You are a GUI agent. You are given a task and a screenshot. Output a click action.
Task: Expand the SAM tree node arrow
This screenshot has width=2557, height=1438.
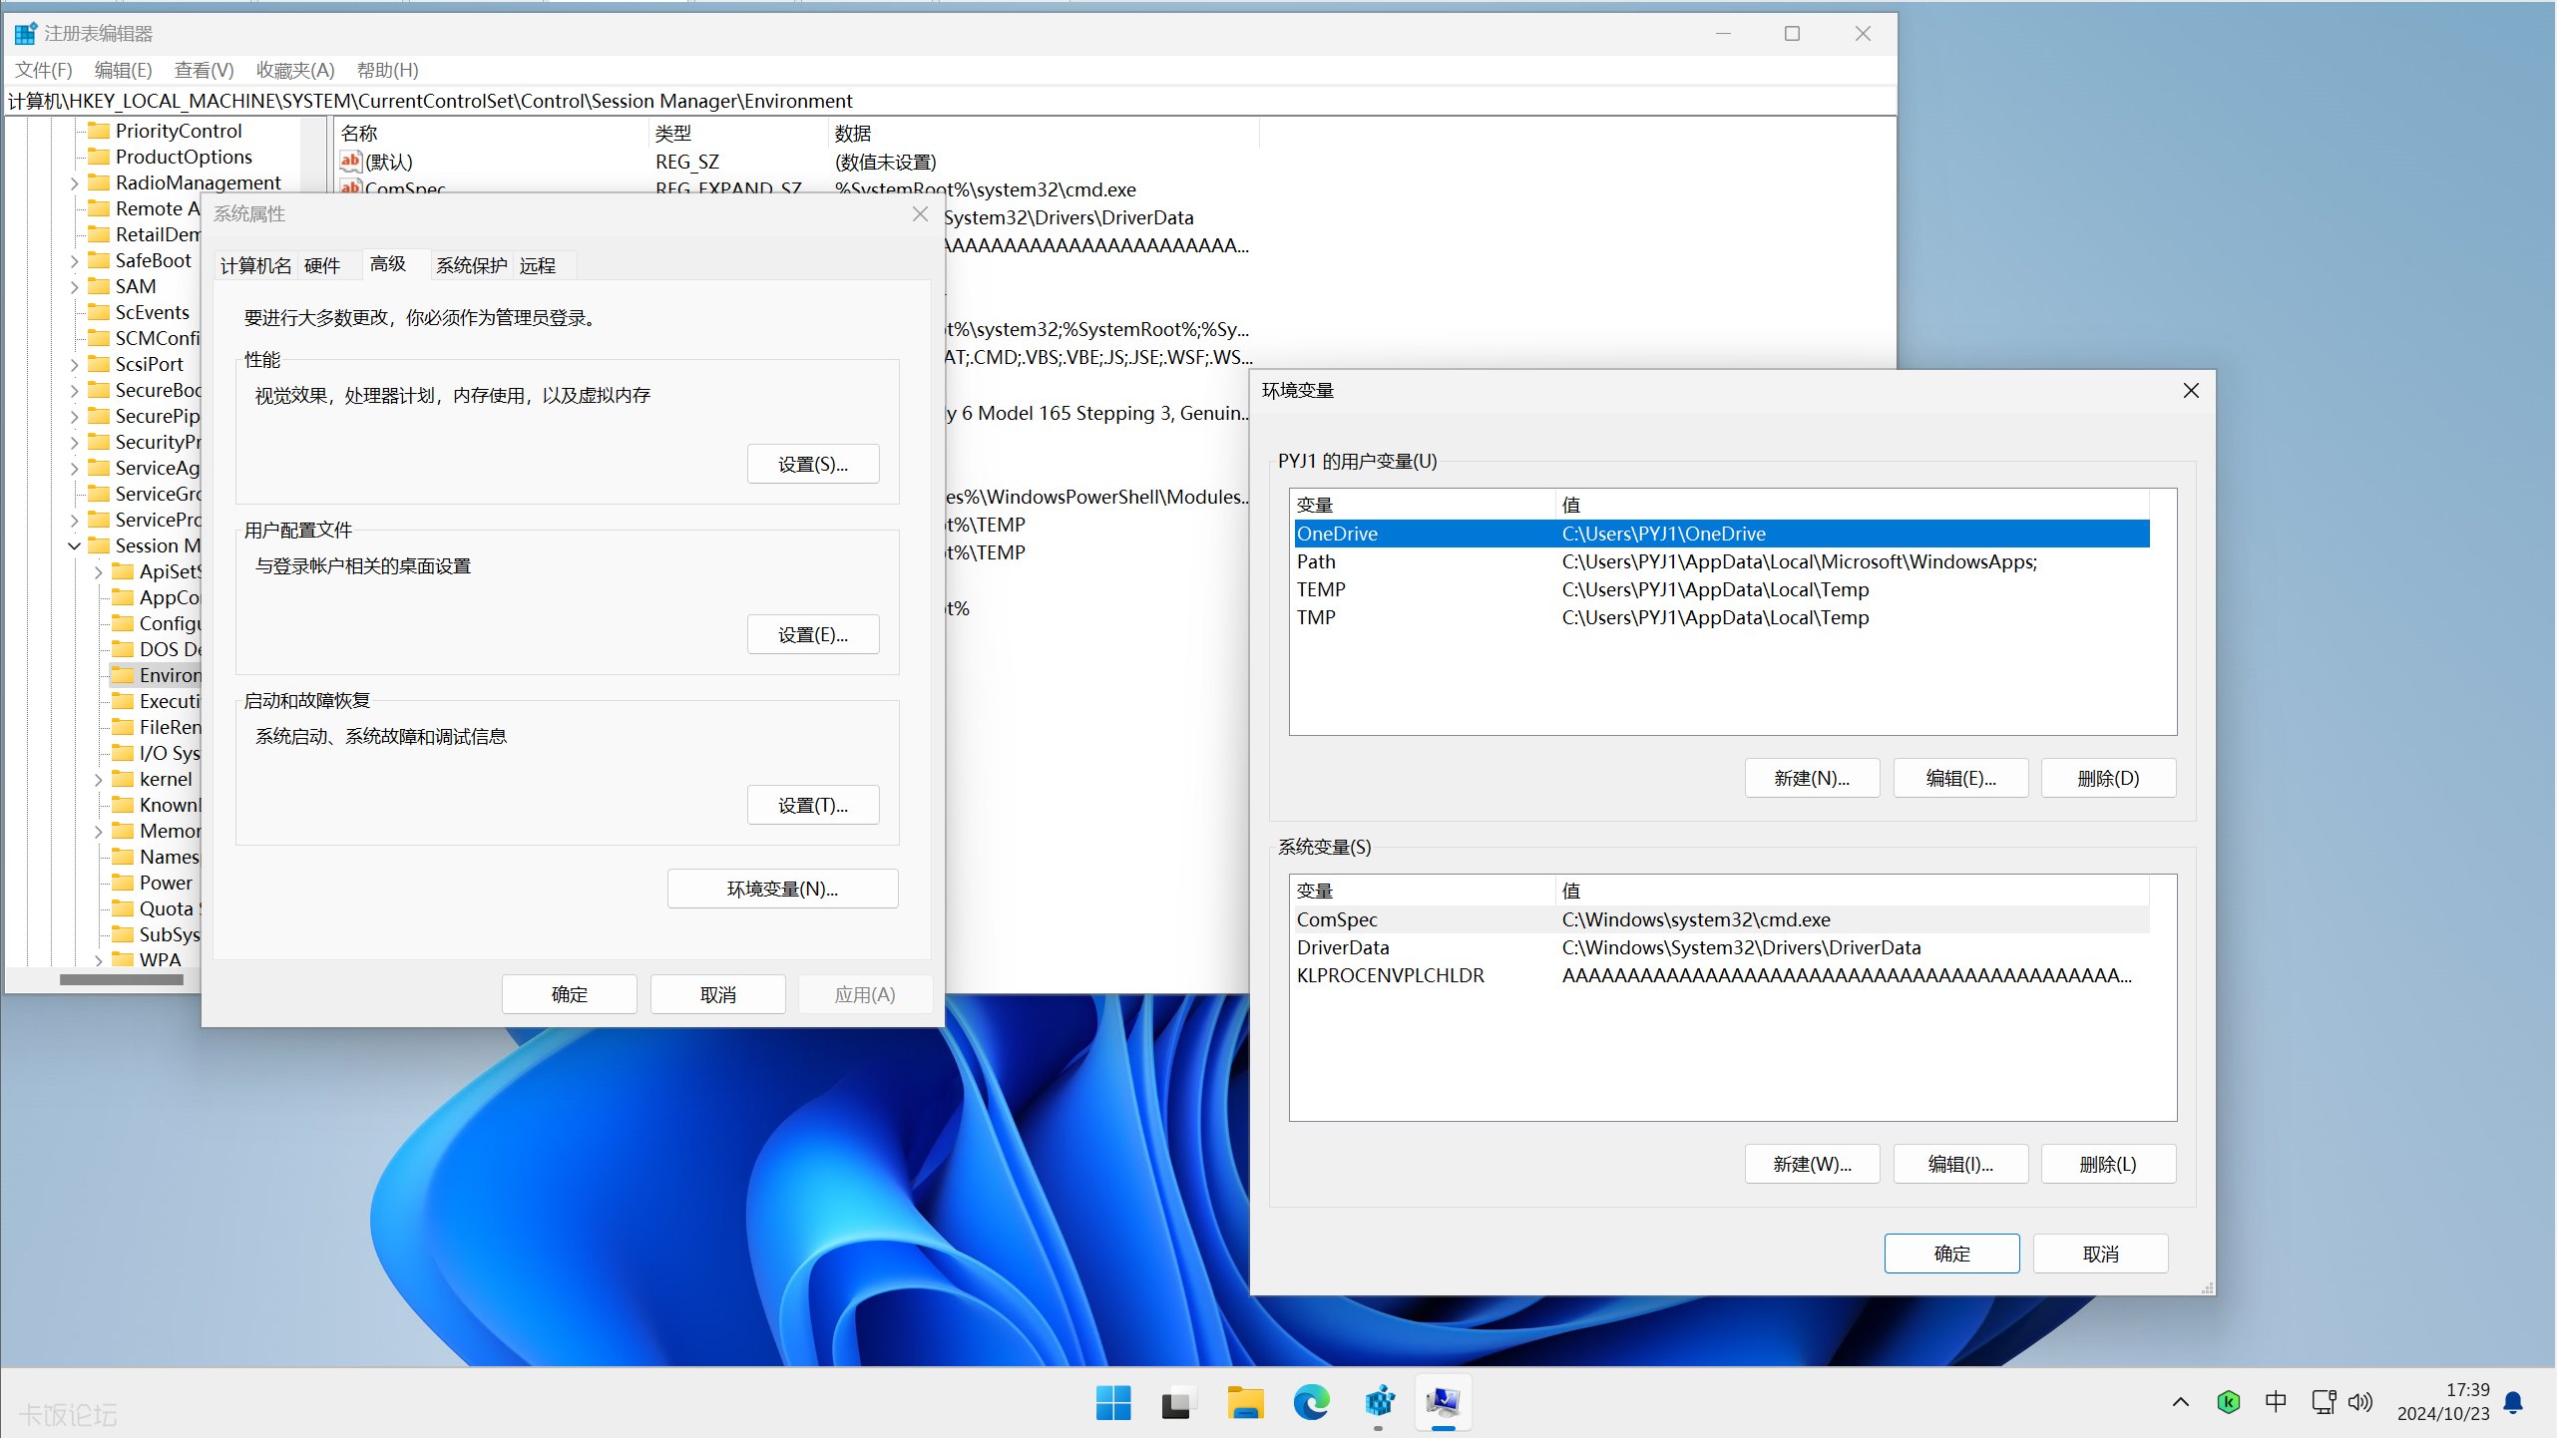point(74,287)
